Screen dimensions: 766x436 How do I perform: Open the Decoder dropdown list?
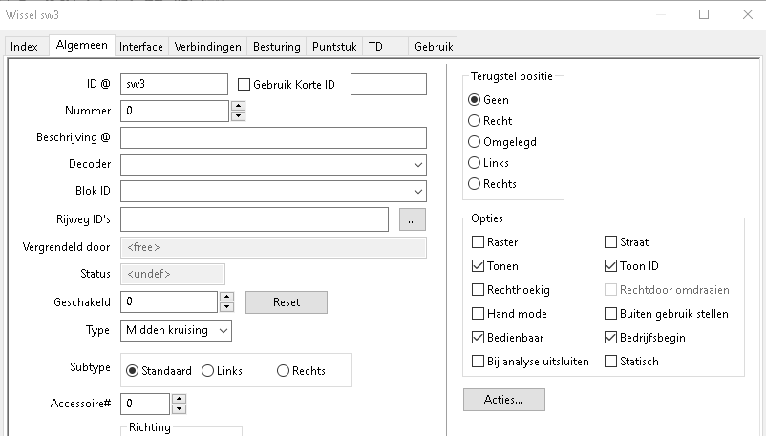pos(418,165)
